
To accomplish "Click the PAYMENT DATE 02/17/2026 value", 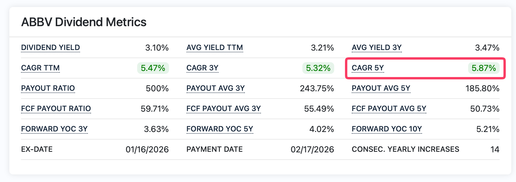I will [x=312, y=149].
